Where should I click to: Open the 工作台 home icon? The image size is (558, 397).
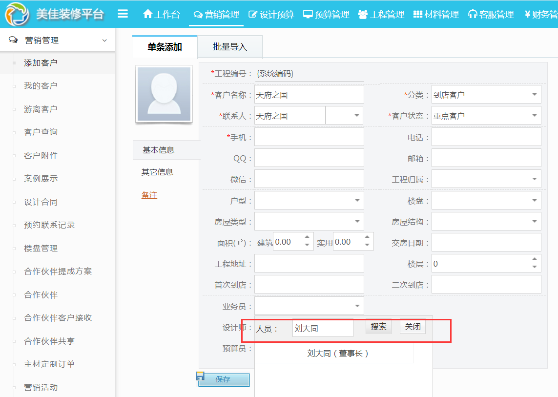pyautogui.click(x=148, y=14)
